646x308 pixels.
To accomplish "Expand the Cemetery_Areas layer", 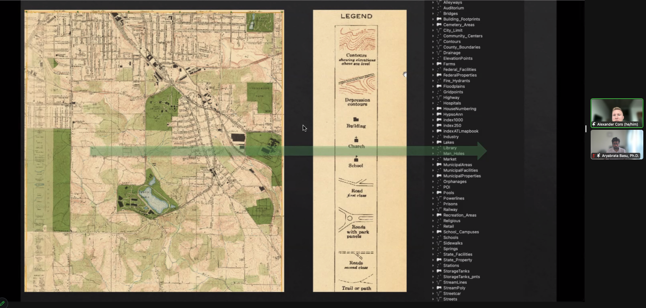I will (433, 25).
